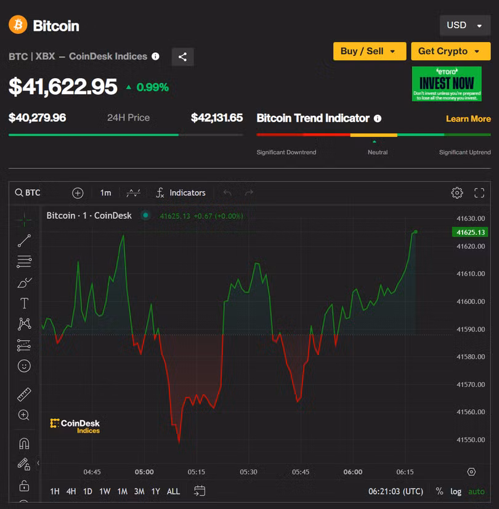Toggle the magnet snap mode
Screen dimensions: 499x509
pyautogui.click(x=24, y=444)
